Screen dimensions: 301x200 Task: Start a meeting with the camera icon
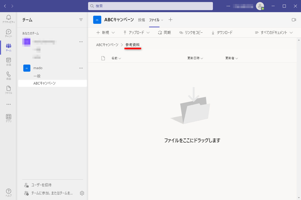294,19
